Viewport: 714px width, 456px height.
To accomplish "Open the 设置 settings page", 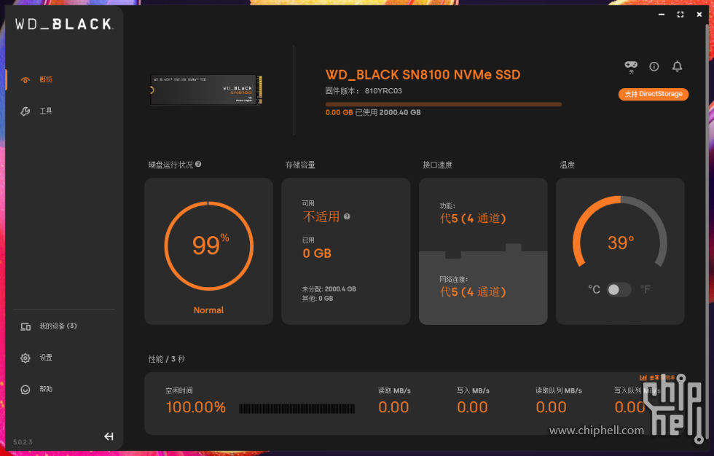I will (x=36, y=358).
